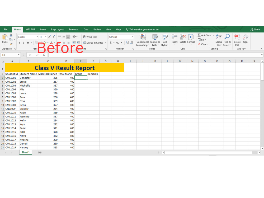The width and height of the screenshot is (264, 198).
Task: Open Cell Styles gallery
Action: tap(165, 40)
